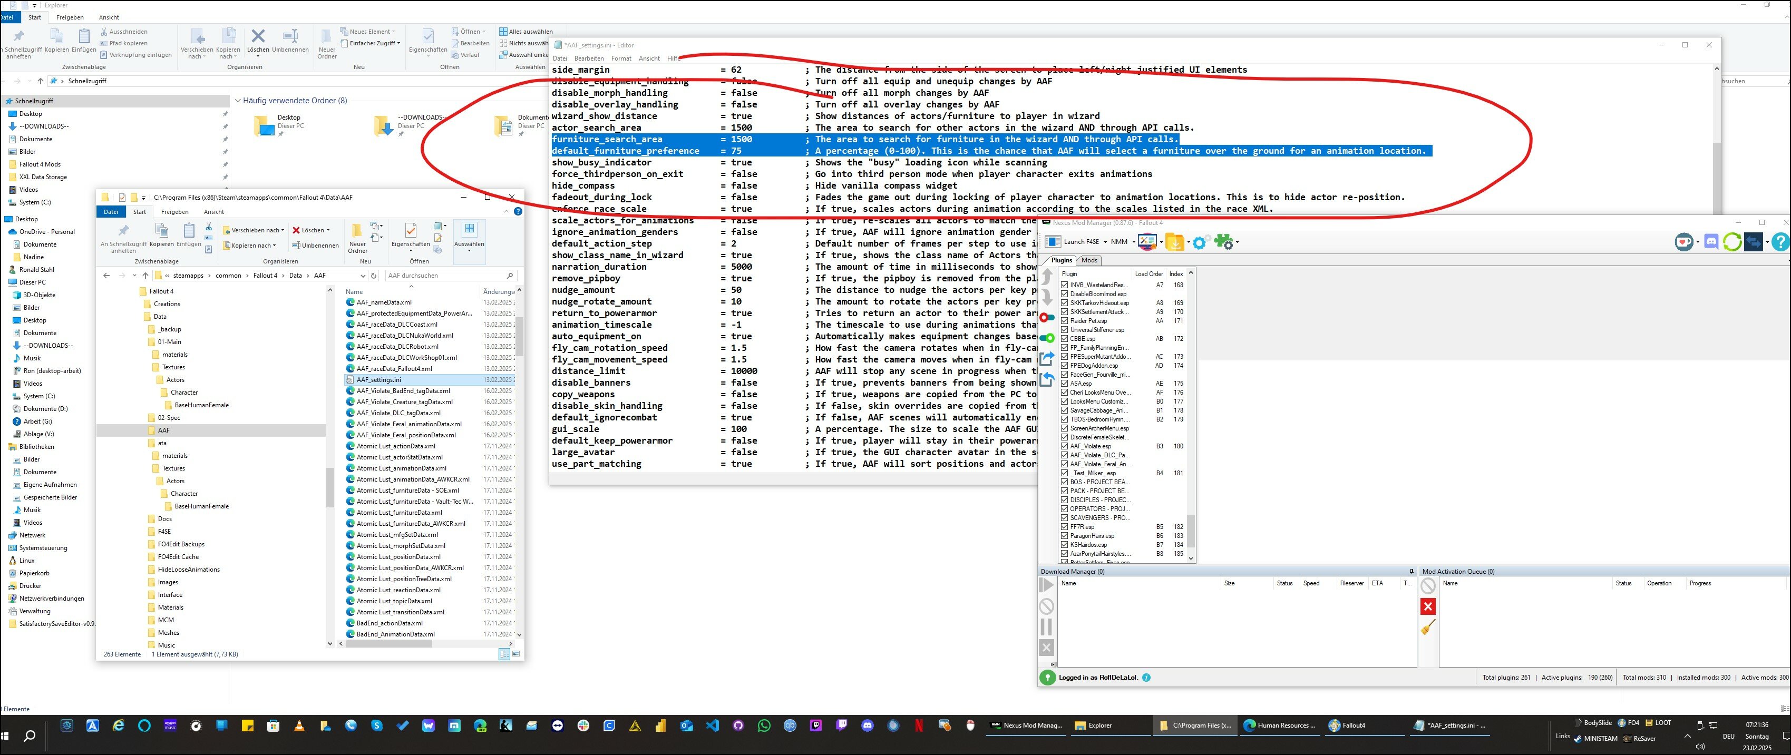Click the Discord icon in Nexus Mod Manager
The height and width of the screenshot is (755, 1791).
pyautogui.click(x=1711, y=242)
